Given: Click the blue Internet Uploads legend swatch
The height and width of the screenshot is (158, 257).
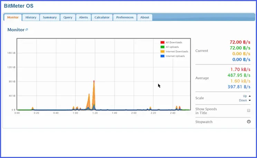Looking at the screenshot, I should [162, 56].
